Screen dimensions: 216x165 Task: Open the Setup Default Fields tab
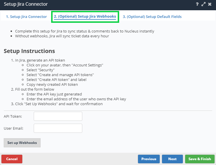152,17
